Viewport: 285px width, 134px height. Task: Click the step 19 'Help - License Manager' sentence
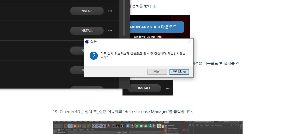pos(123,112)
